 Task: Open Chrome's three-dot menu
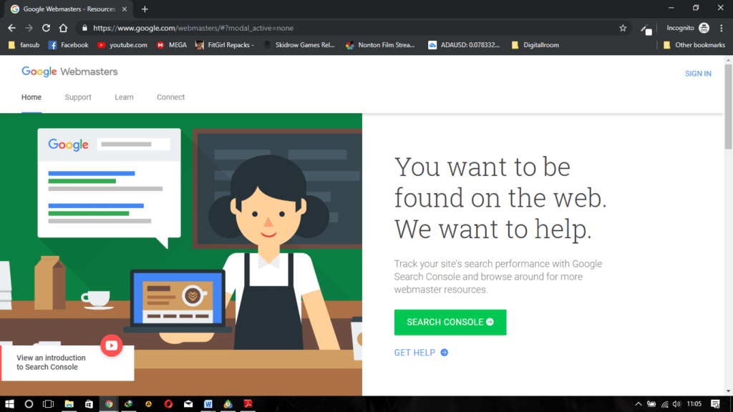coord(720,27)
